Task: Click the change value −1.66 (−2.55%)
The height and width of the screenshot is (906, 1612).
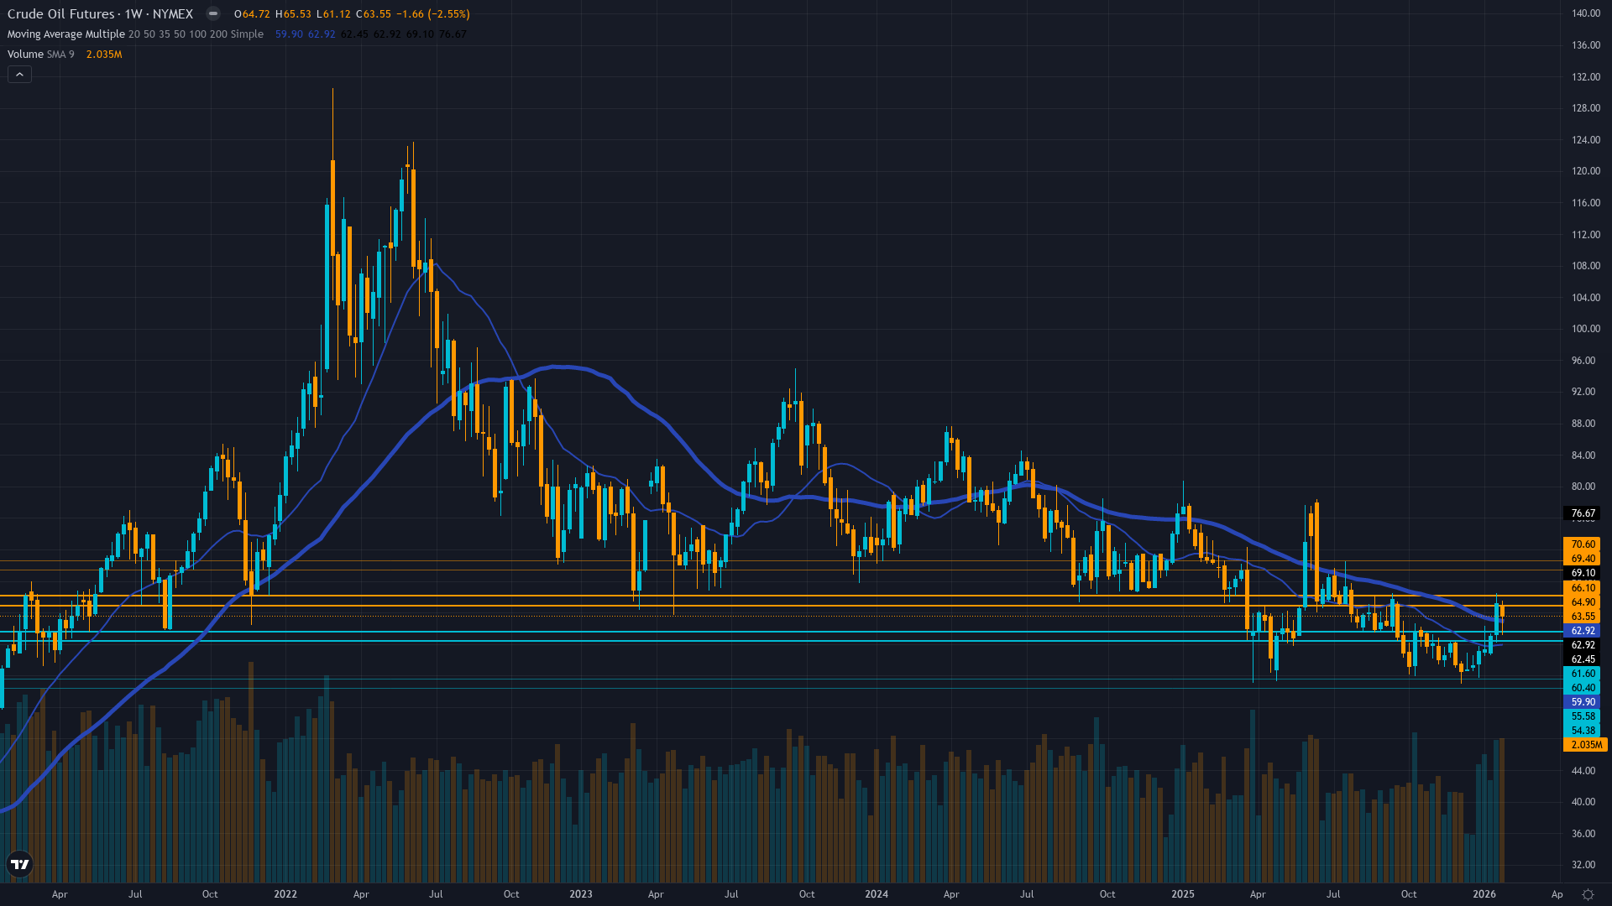Action: tap(432, 14)
